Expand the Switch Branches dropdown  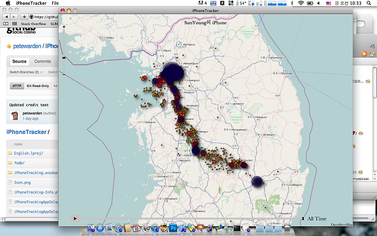(x=26, y=72)
